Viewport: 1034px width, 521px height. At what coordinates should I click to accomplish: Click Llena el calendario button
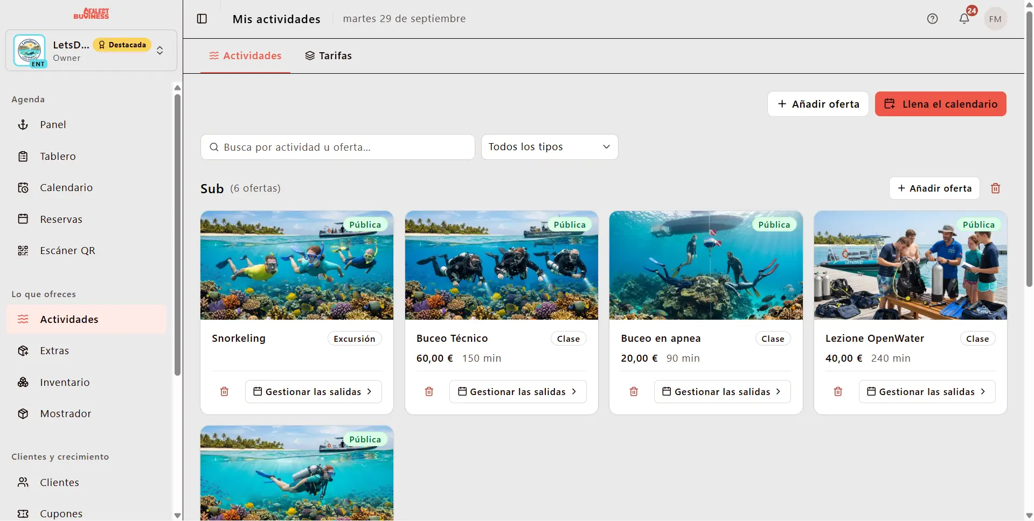[x=941, y=104]
